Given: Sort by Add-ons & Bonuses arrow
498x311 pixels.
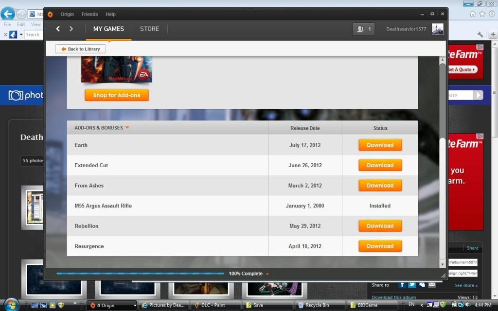Looking at the screenshot, I should [x=127, y=128].
